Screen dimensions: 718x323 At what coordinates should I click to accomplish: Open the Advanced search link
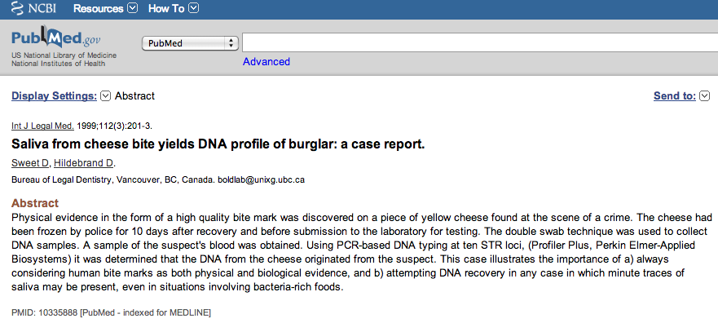266,62
